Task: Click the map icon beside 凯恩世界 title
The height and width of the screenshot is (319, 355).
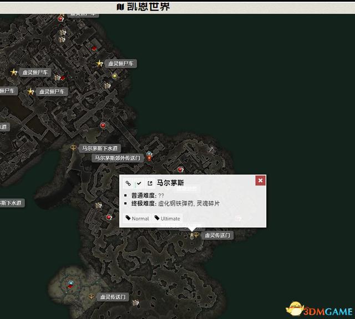Action: tap(120, 7)
